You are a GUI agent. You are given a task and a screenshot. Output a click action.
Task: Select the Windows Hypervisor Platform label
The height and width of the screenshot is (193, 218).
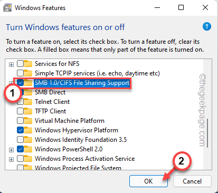77,130
